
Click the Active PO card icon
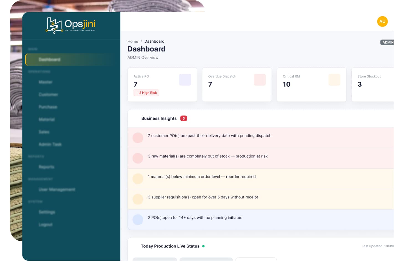[x=185, y=80]
